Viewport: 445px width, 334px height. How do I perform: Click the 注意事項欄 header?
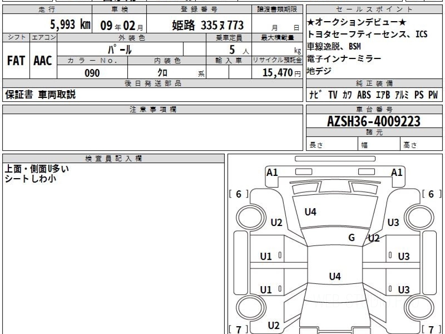coord(153,109)
